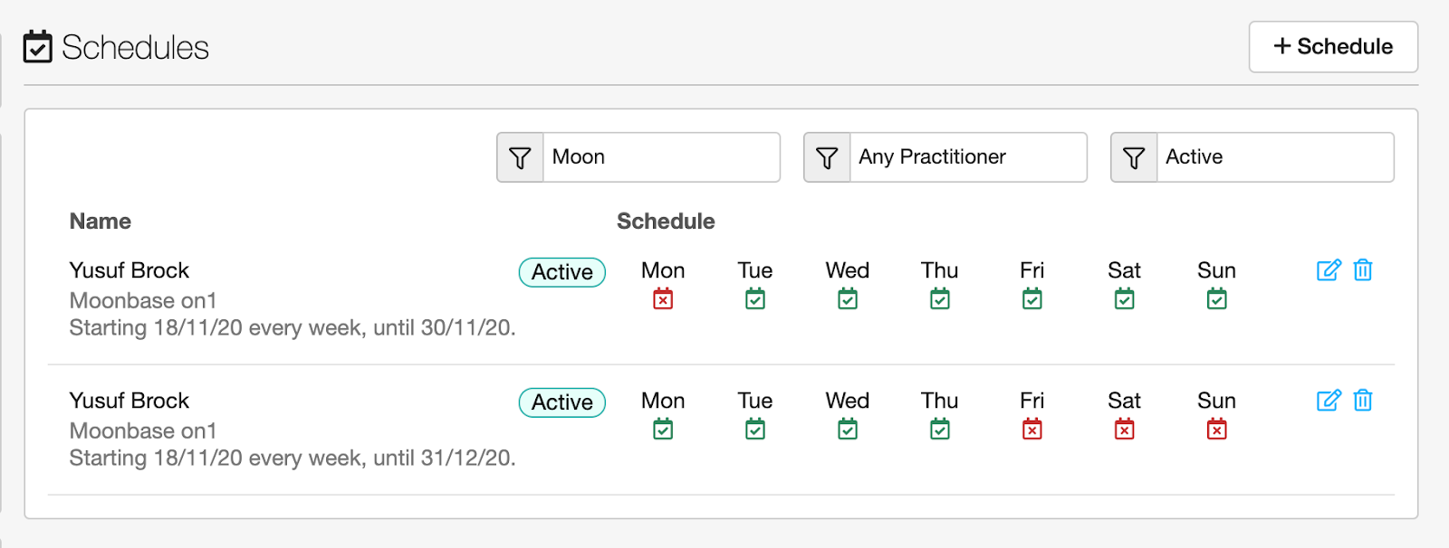Open the Moon location filter dropdown
Viewport: 1449px width, 548px height.
click(660, 157)
